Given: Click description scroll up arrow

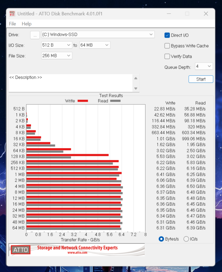Looking at the screenshot, I should (x=136, y=78).
